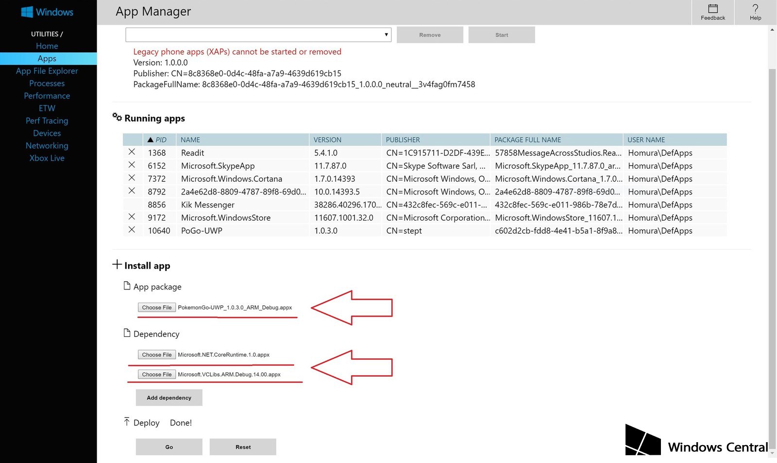Click the Add dependency button
The width and height of the screenshot is (777, 463).
(x=169, y=398)
